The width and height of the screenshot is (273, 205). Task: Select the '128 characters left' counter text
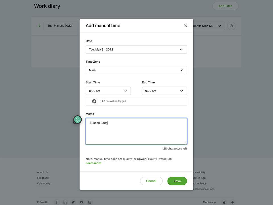174,149
